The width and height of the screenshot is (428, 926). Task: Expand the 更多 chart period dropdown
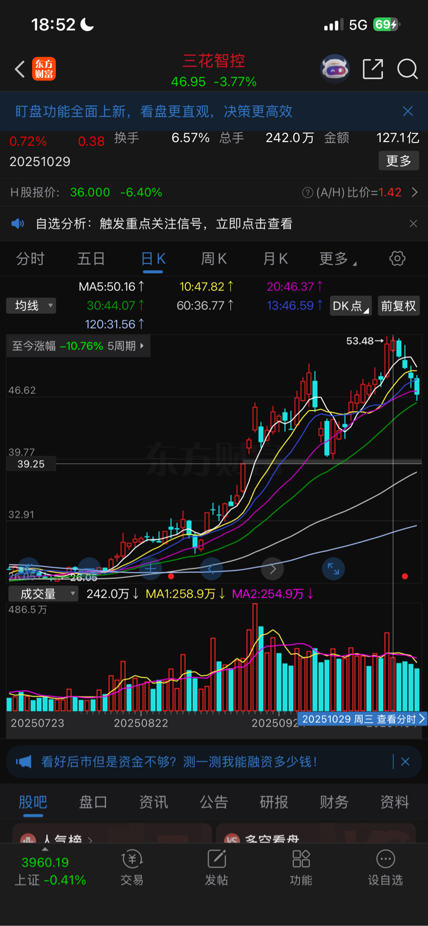point(338,259)
